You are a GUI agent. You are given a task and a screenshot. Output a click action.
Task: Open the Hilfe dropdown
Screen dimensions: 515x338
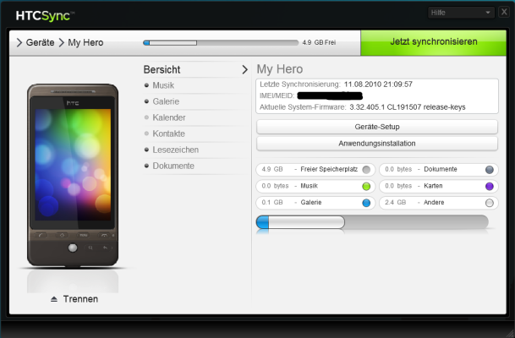coord(461,13)
